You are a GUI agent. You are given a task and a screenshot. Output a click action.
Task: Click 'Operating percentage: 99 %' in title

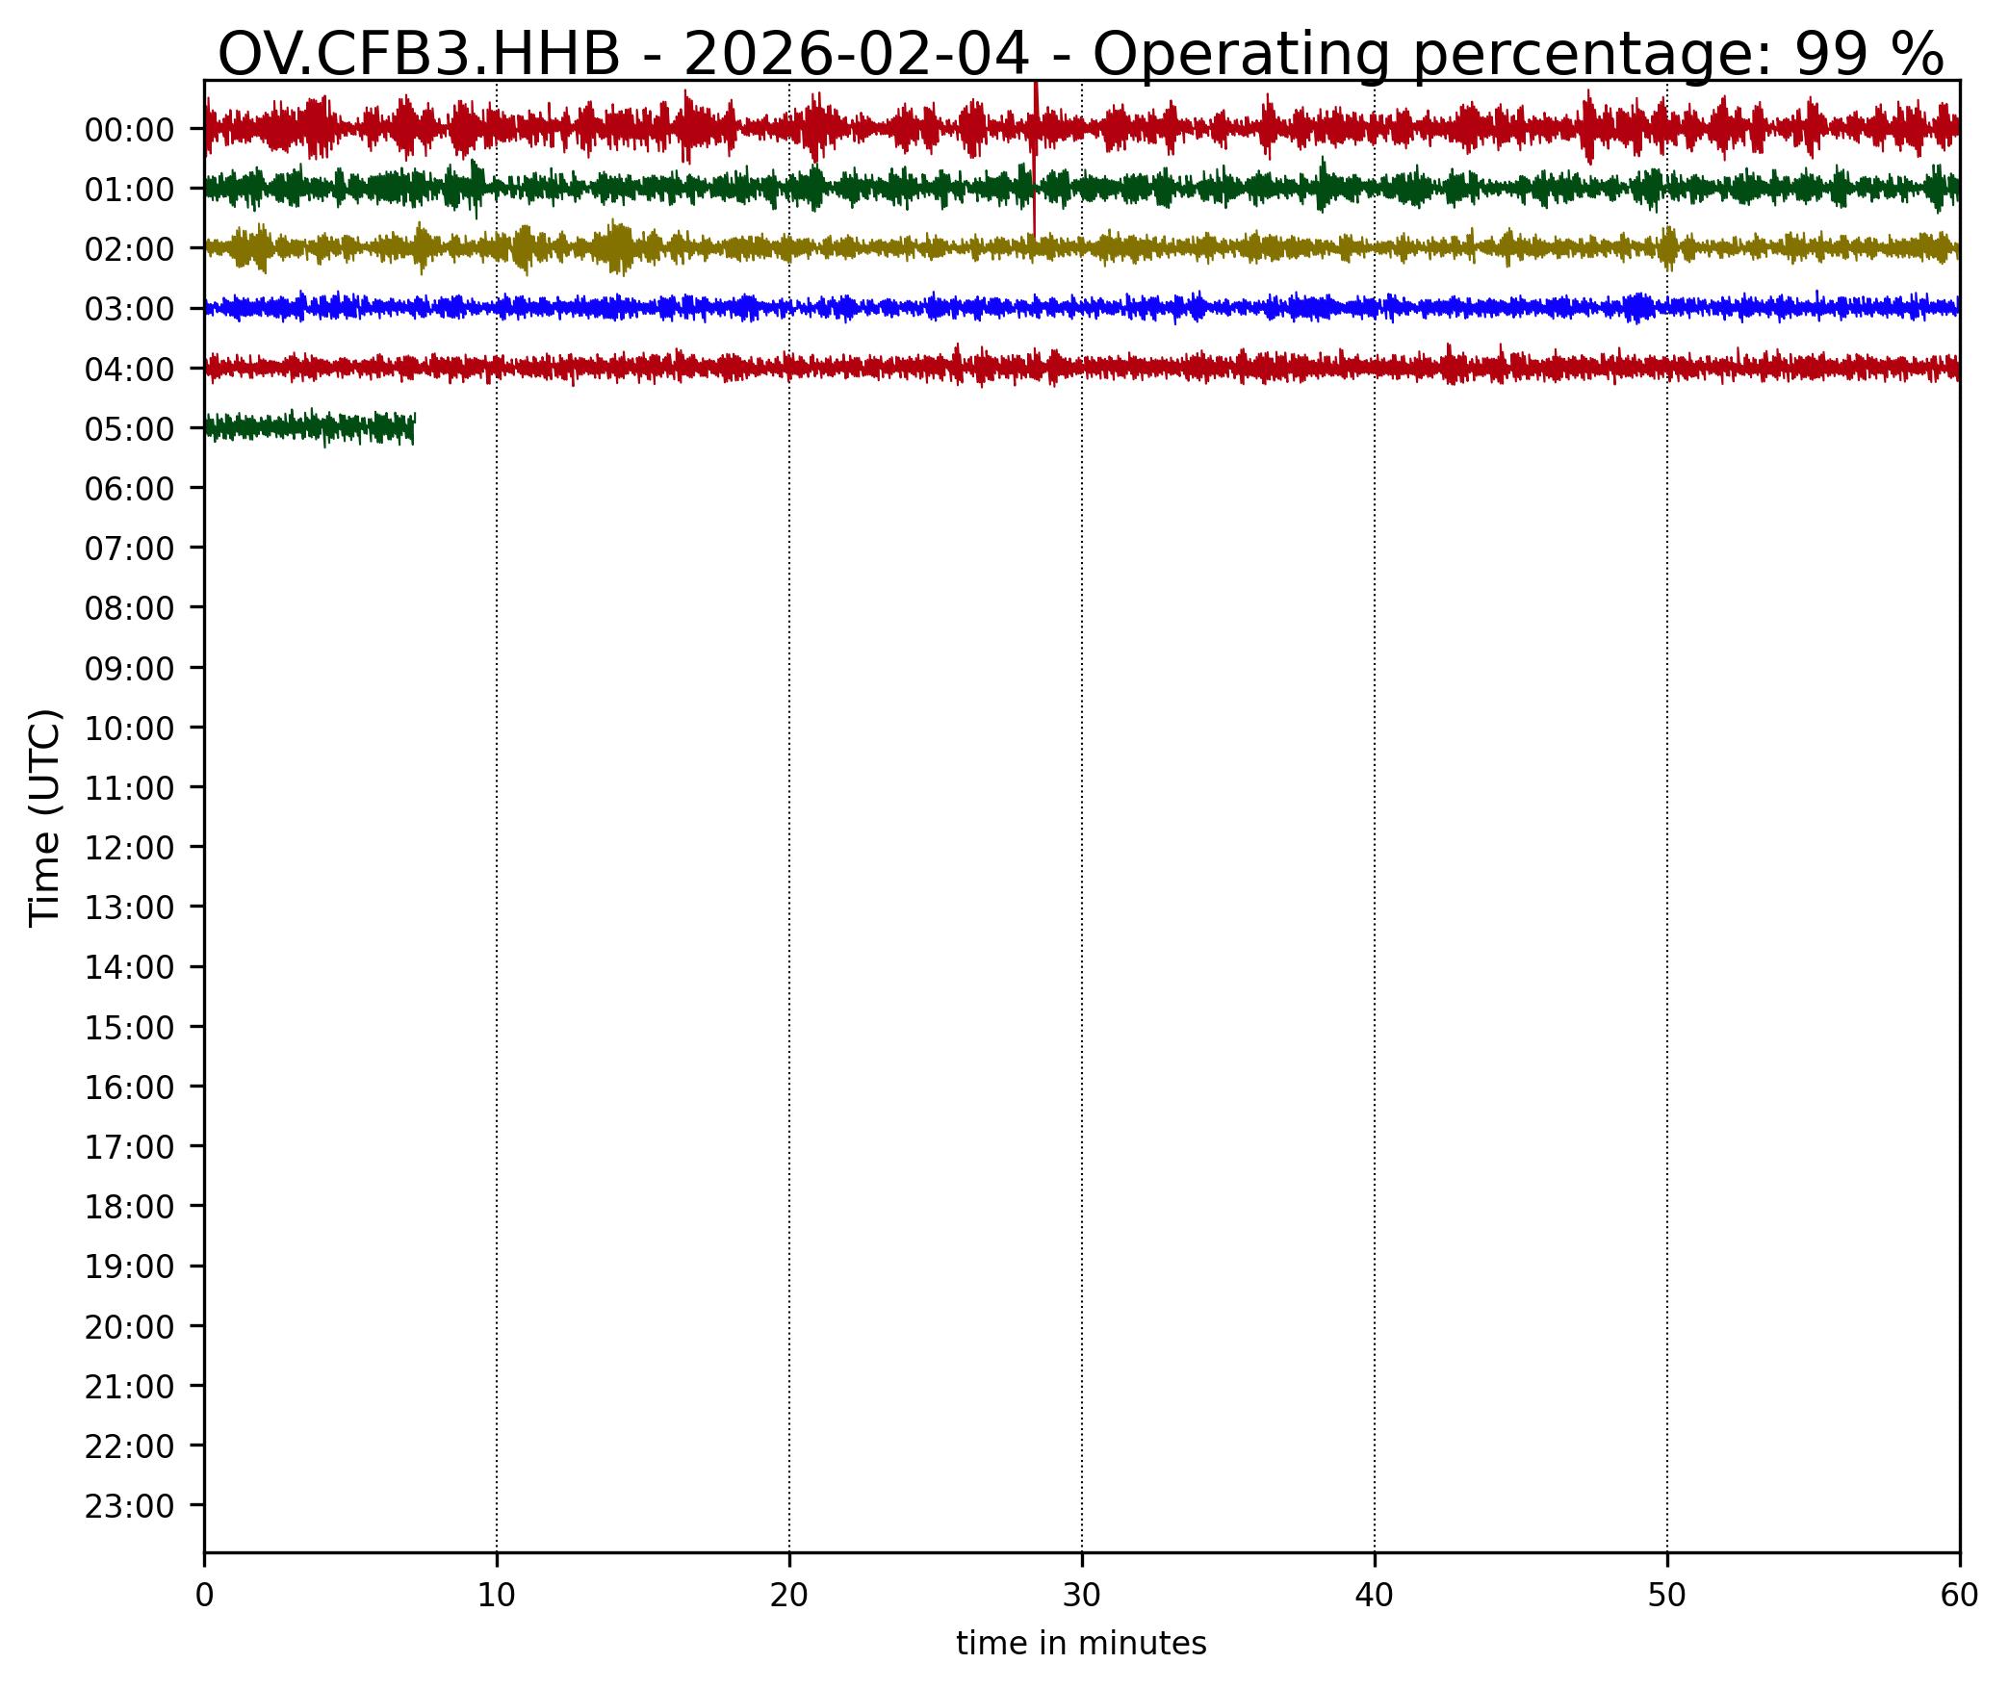click(1517, 55)
